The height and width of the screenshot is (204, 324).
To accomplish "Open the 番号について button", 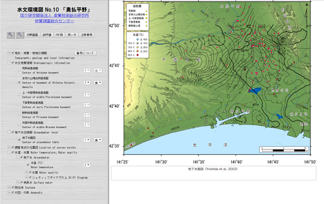I will coord(85,53).
